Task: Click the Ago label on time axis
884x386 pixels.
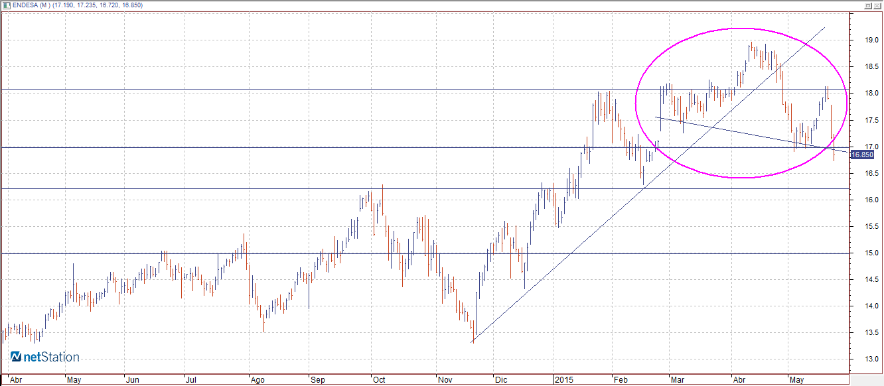Action: pyautogui.click(x=256, y=380)
